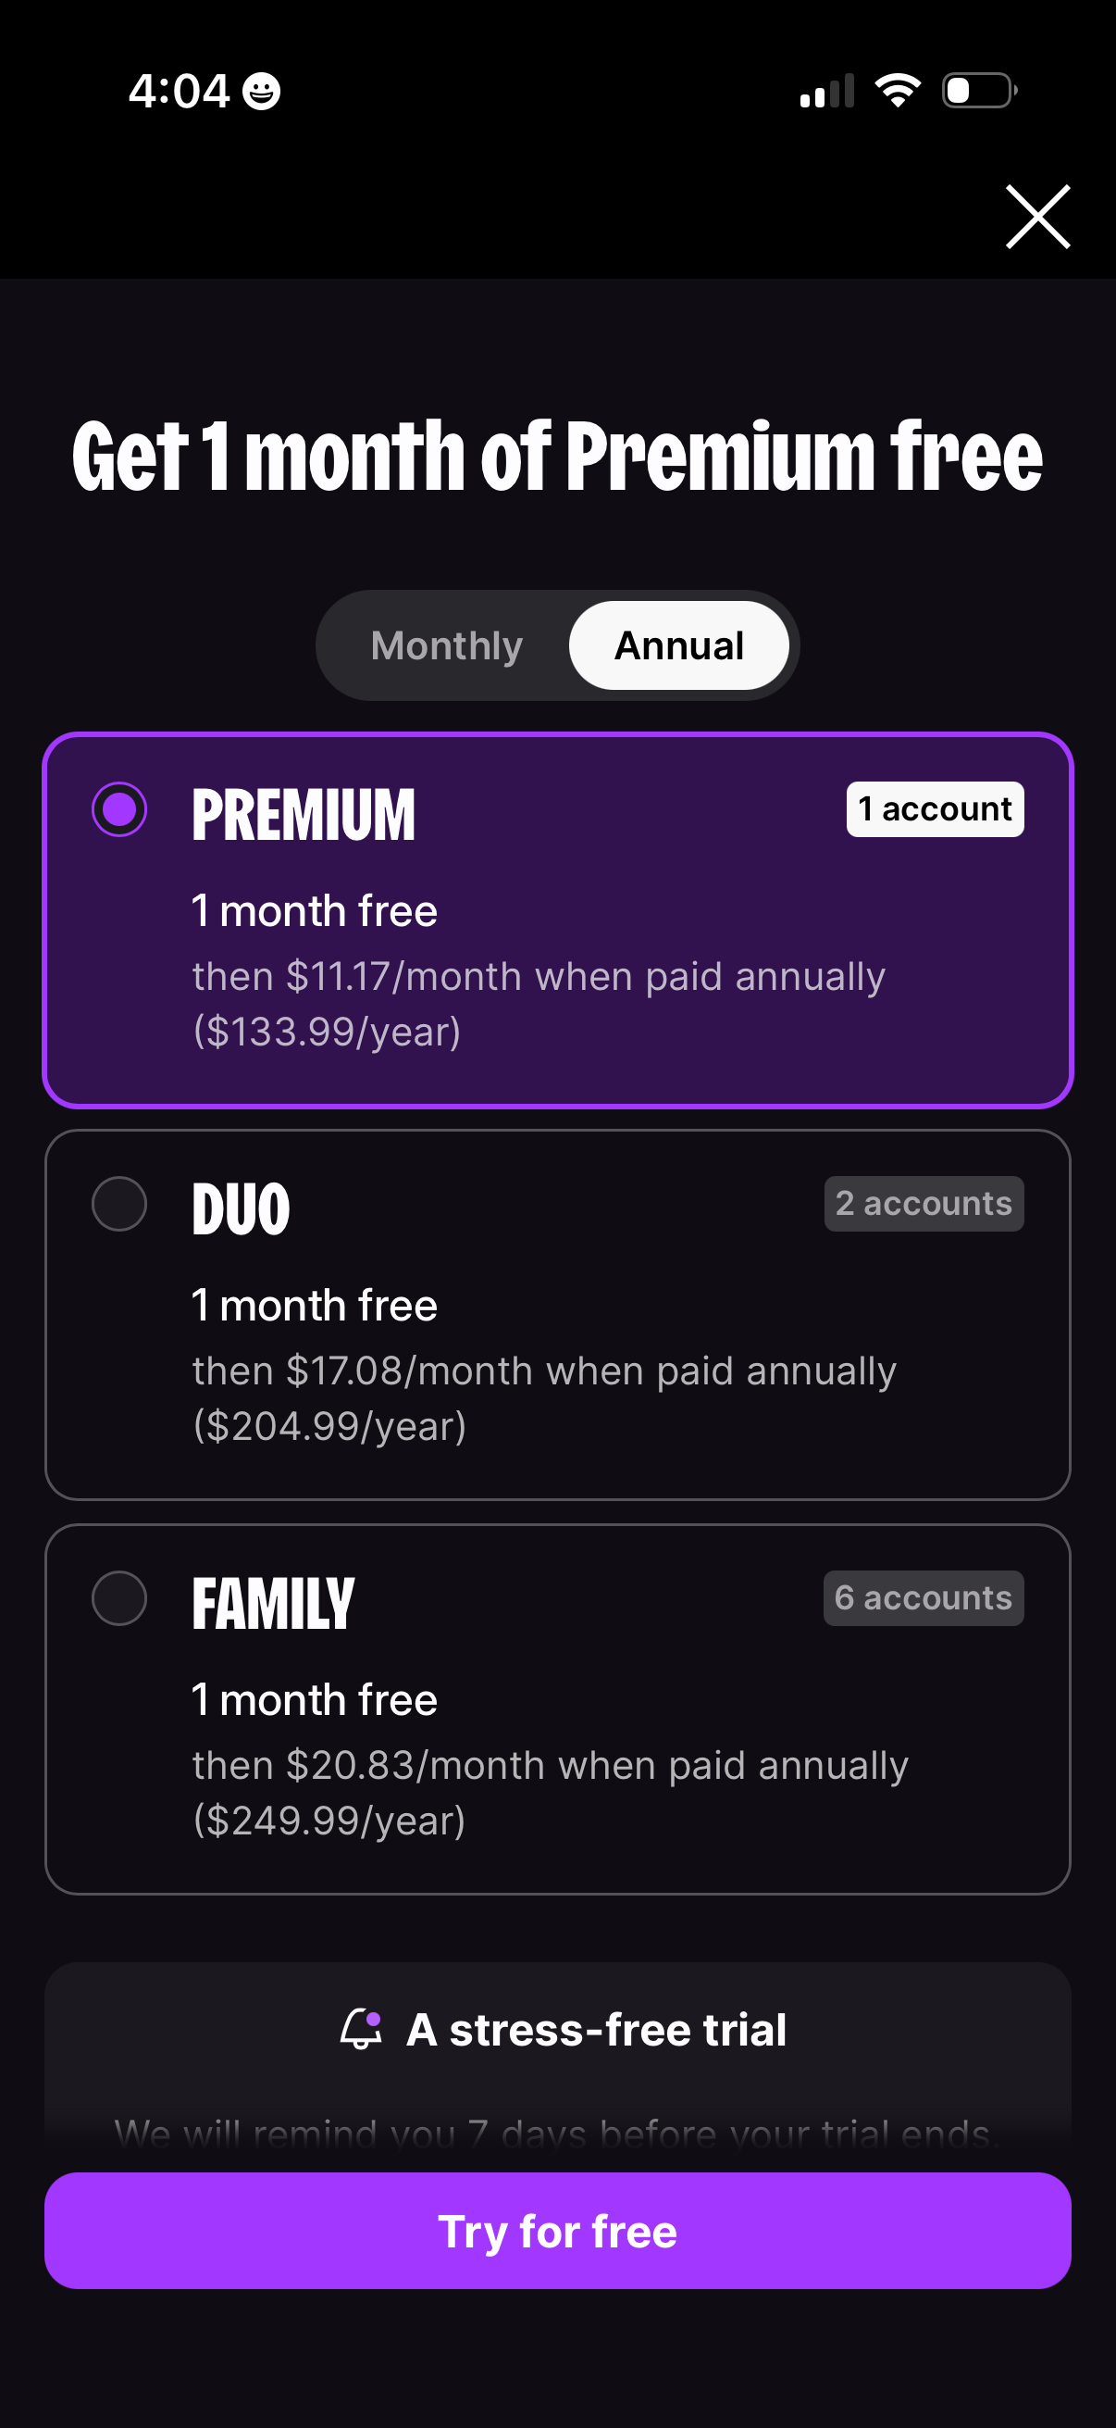Tap the Family plan price text
Viewport: 1116px width, 2428px height.
(549, 1792)
